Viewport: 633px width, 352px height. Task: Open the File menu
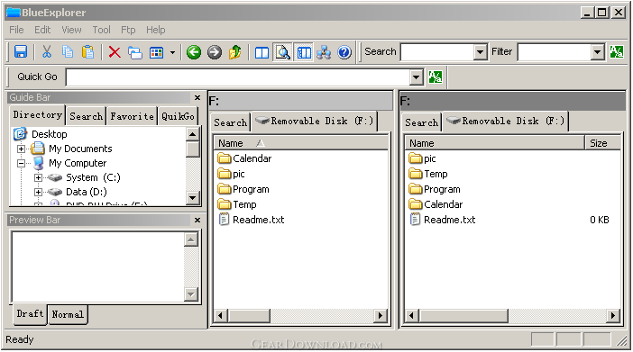[x=16, y=30]
